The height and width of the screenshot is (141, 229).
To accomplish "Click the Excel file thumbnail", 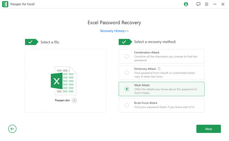I will (x=63, y=81).
